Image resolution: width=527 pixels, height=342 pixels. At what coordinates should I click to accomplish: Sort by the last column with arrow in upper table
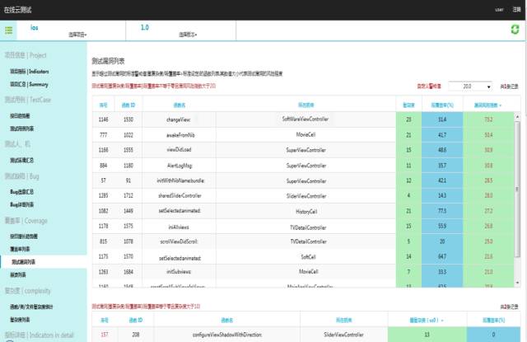pyautogui.click(x=488, y=105)
